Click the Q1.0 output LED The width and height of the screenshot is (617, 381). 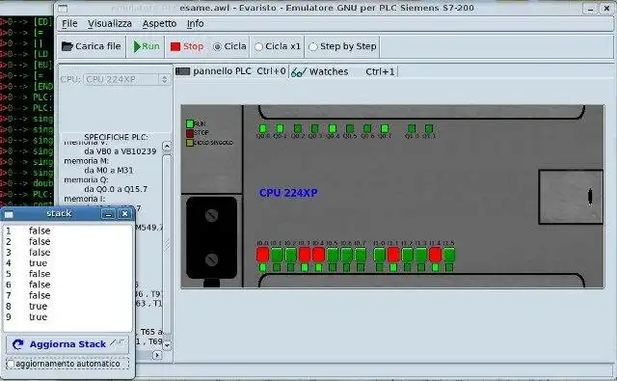click(412, 128)
